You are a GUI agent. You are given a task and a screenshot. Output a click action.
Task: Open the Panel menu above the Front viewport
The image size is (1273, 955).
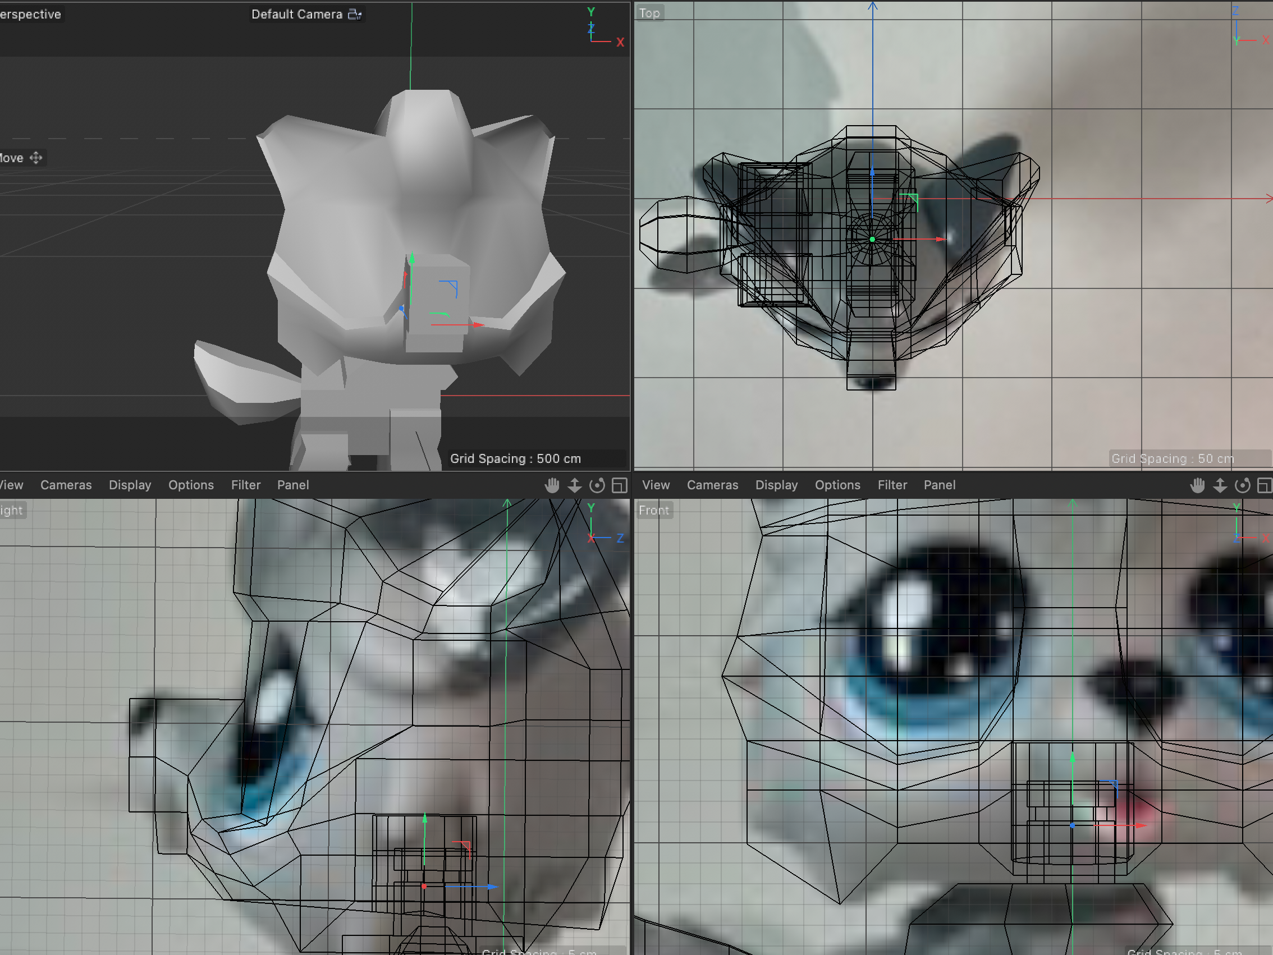click(x=939, y=485)
